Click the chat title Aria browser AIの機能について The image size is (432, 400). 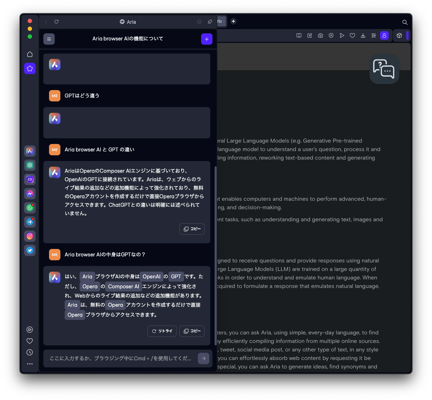point(128,39)
